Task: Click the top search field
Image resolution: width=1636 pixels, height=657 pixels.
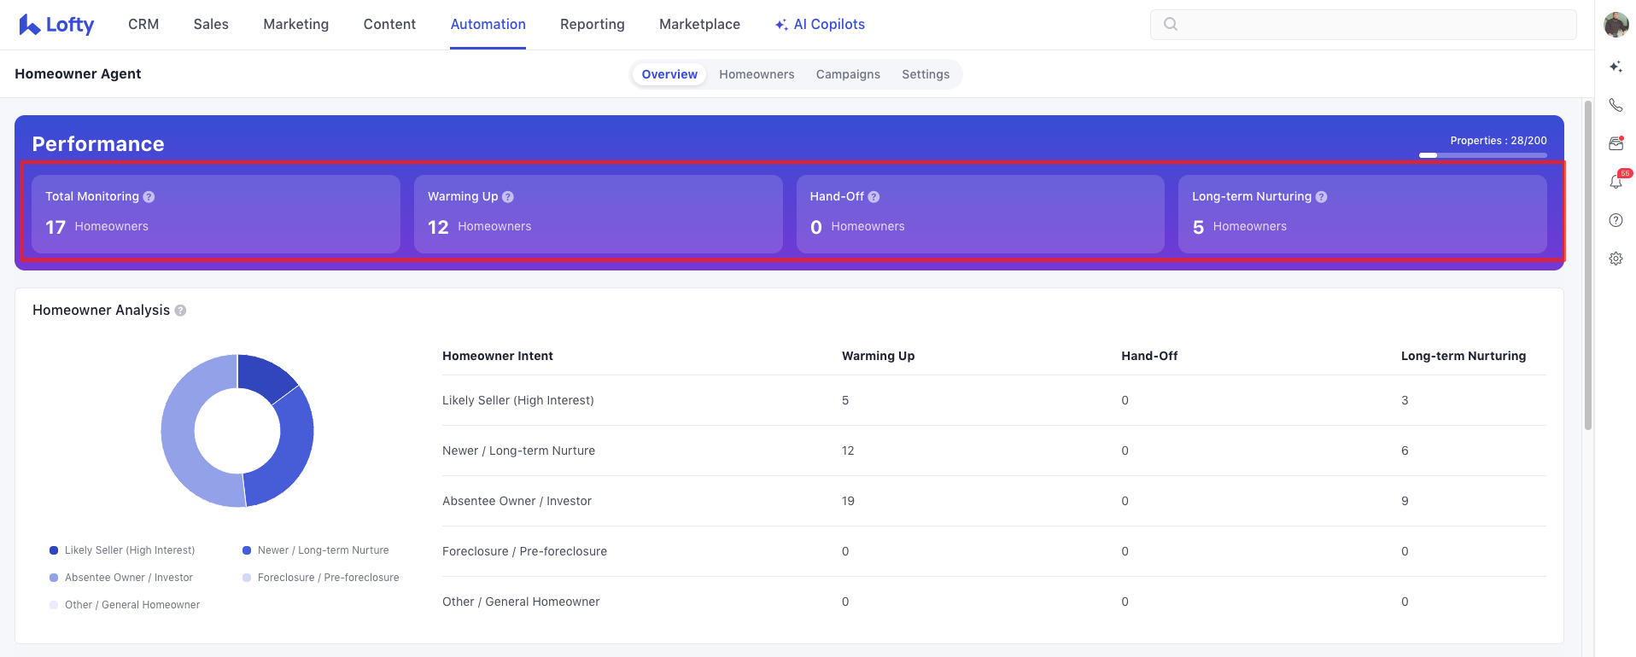Action: point(1363,25)
